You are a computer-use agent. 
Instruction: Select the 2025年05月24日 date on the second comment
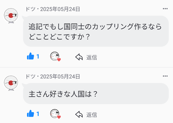point(60,76)
